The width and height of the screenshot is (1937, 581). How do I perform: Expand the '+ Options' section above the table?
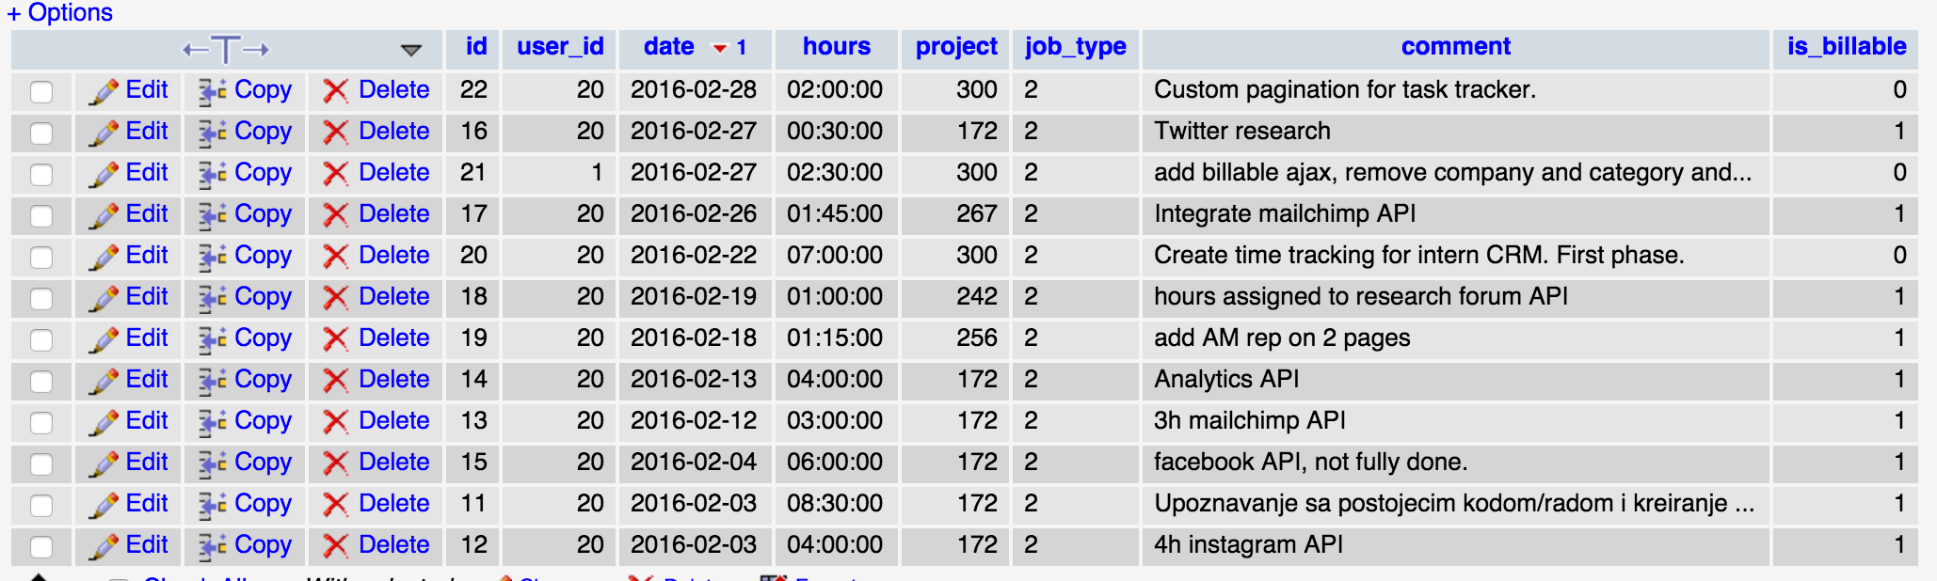point(59,12)
